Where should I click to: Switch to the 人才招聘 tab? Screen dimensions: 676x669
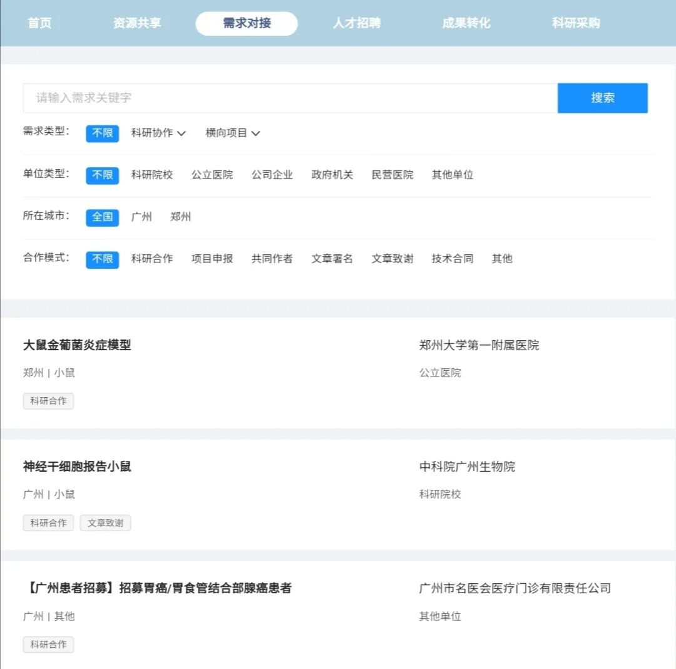coord(356,23)
